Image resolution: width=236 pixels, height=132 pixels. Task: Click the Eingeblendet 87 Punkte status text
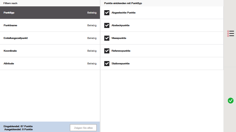(18, 126)
